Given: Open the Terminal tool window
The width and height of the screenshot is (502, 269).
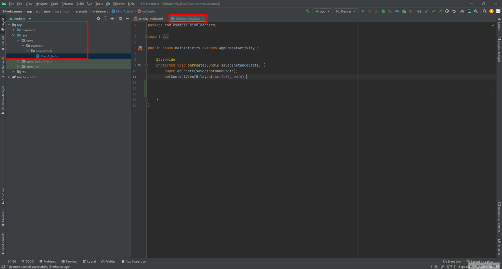Looking at the screenshot, I should click(69, 262).
